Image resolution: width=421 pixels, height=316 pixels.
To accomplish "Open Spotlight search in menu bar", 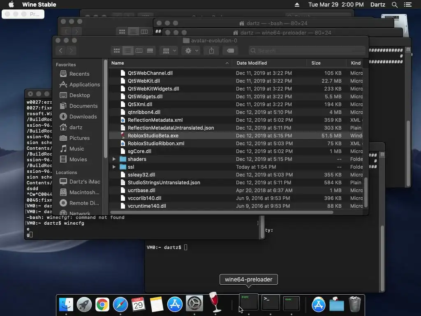I will click(394, 5).
